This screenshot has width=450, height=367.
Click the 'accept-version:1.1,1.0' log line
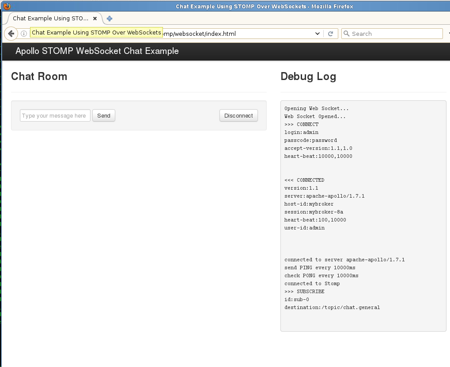click(318, 148)
